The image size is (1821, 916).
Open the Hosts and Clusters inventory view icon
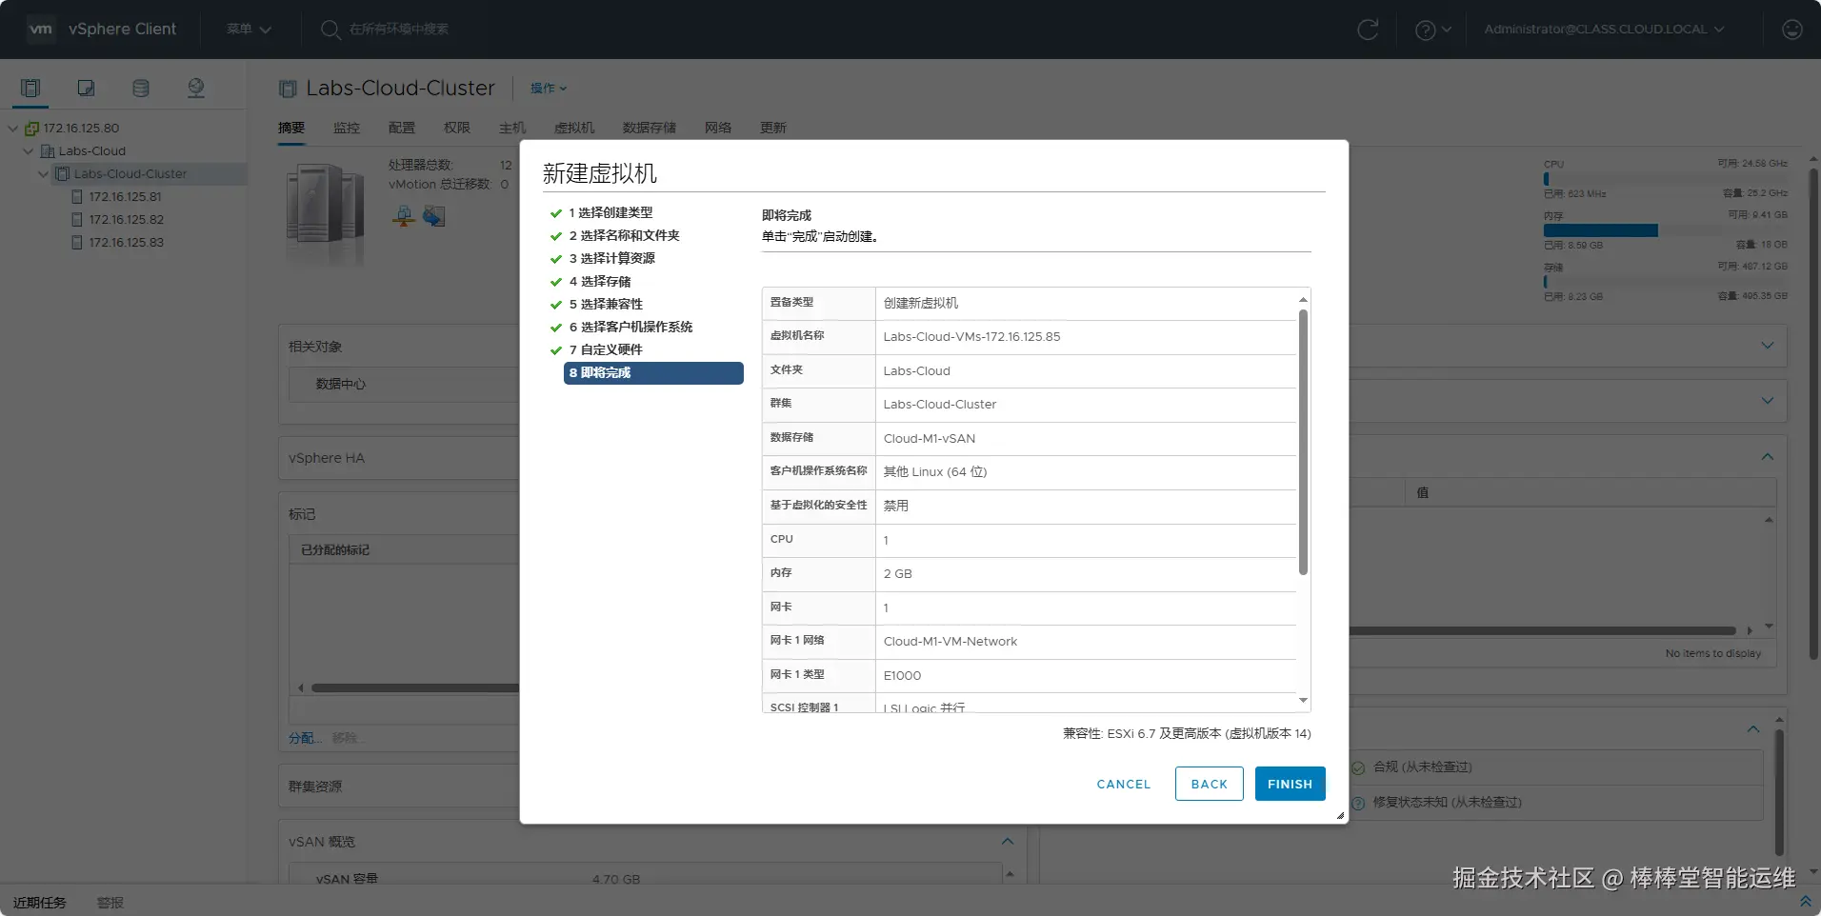coord(30,89)
